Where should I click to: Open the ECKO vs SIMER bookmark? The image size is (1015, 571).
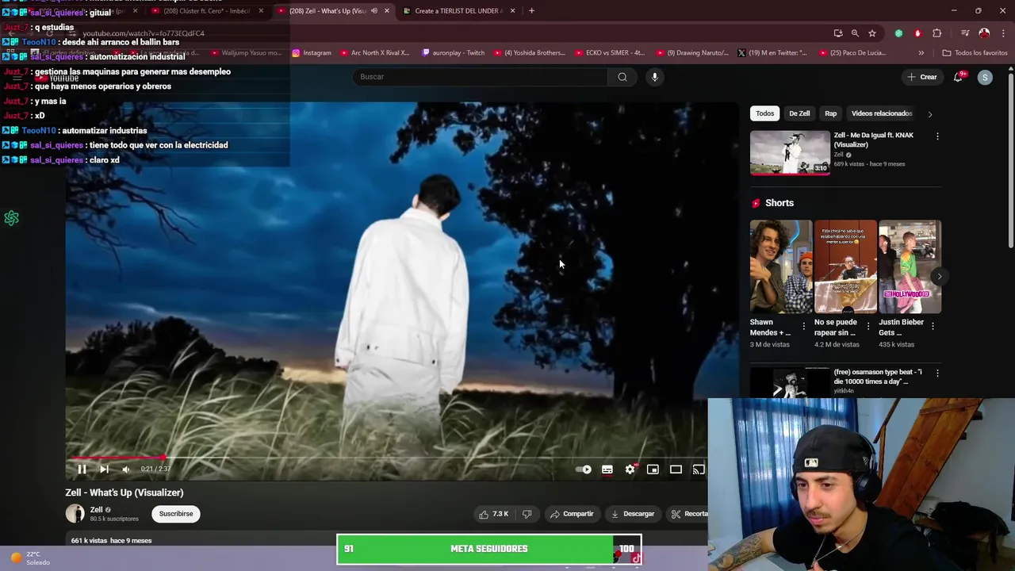click(x=610, y=53)
